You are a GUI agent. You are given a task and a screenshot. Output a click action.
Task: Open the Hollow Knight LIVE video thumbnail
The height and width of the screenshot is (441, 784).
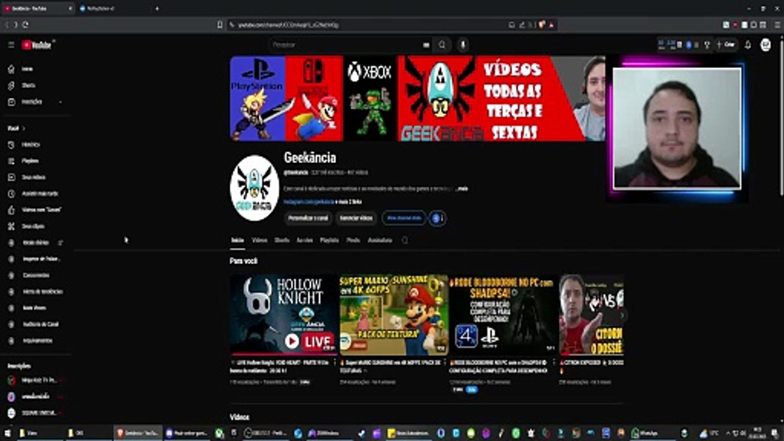pyautogui.click(x=284, y=315)
